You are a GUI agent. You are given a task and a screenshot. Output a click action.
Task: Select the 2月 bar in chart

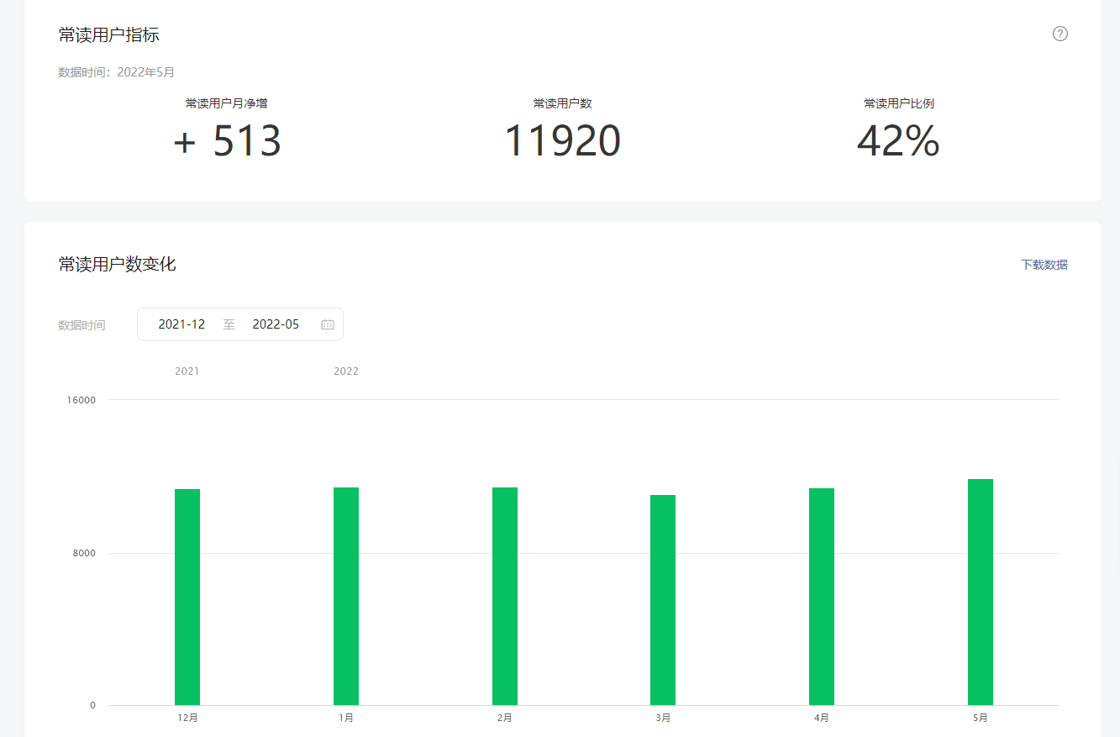tap(505, 596)
